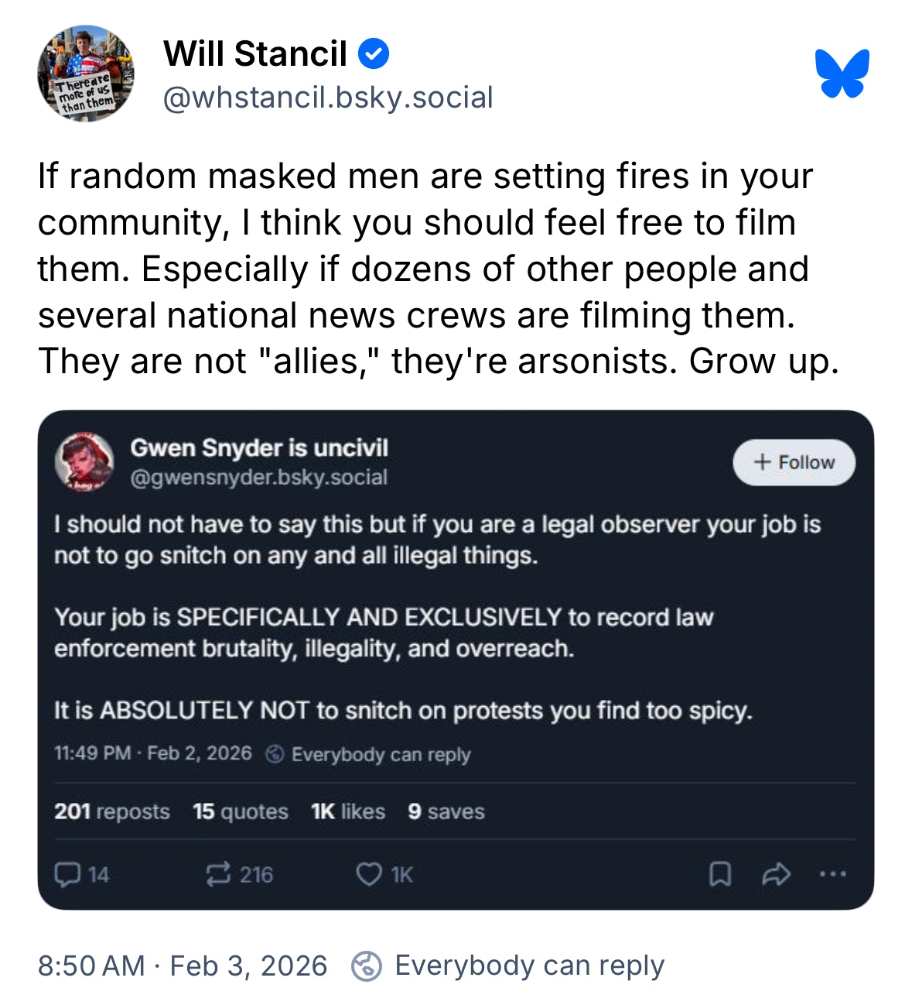Image resolution: width=912 pixels, height=1005 pixels.
Task: Open the three-dot more options menu
Action: pyautogui.click(x=832, y=874)
